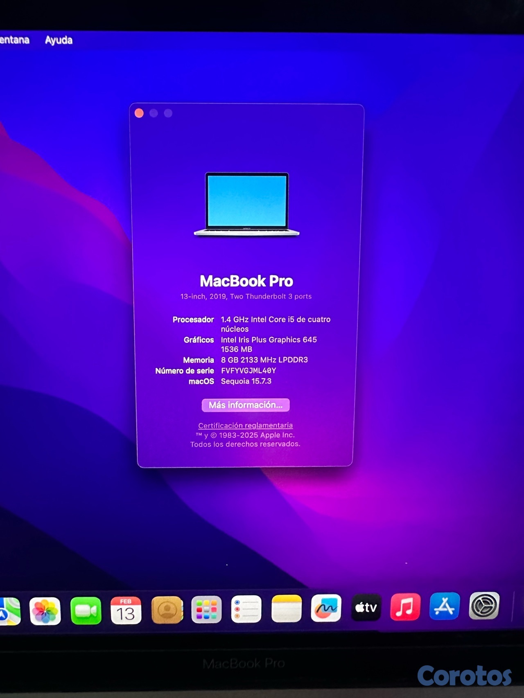Click the serial number FVFYVGJML40Y
Image resolution: width=524 pixels, height=698 pixels.
pyautogui.click(x=248, y=371)
